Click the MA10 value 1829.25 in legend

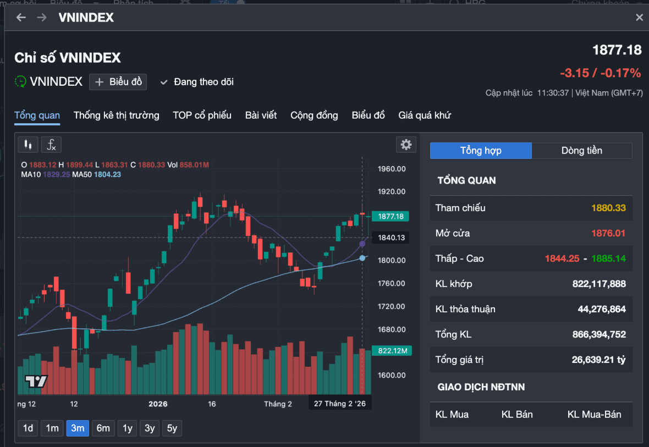[57, 175]
